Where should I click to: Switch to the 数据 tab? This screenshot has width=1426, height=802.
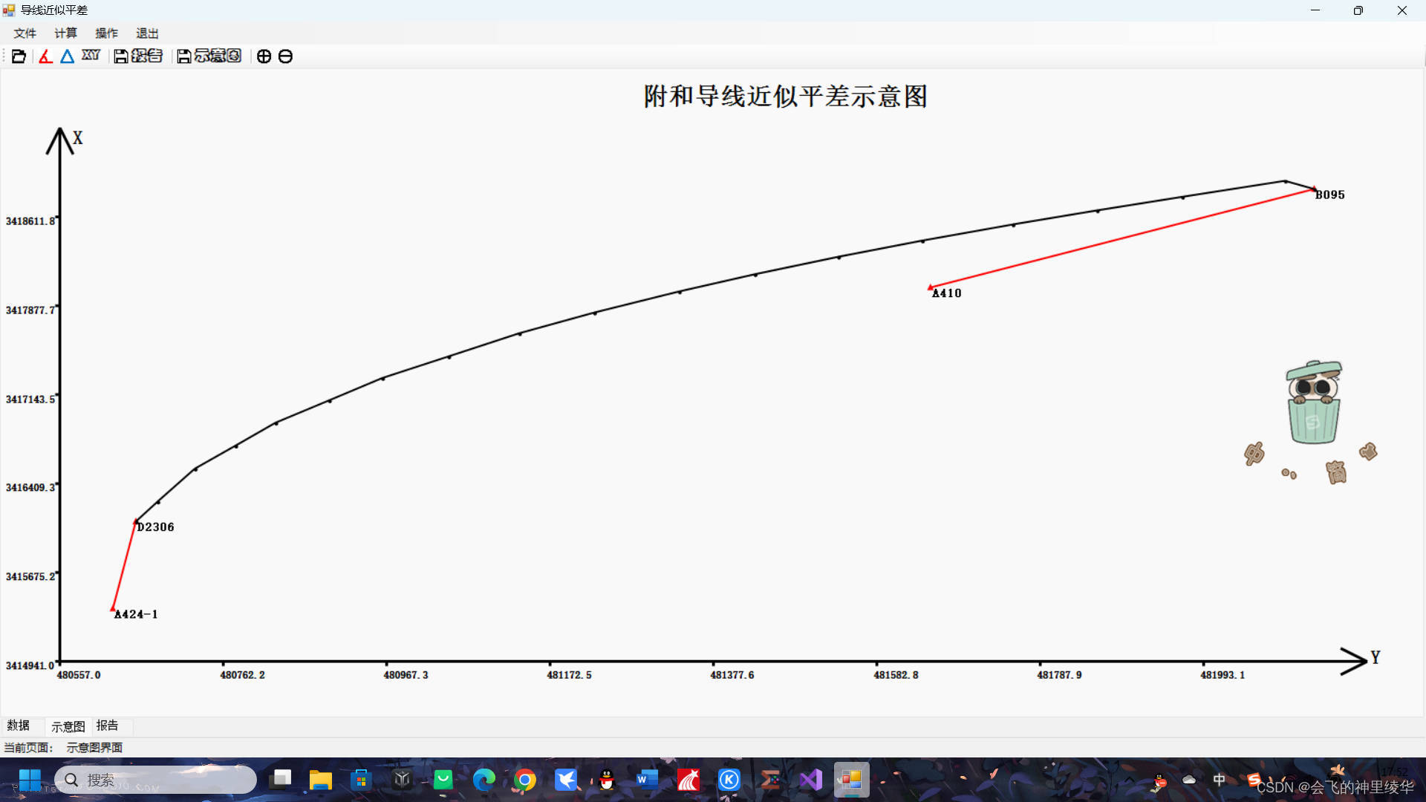coord(19,726)
